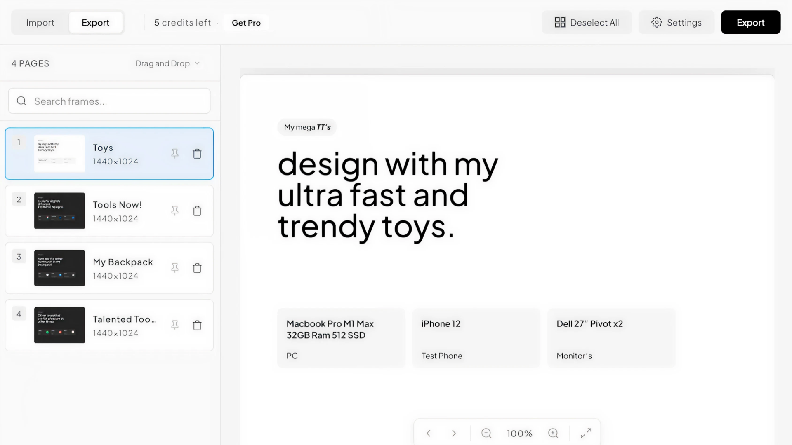Pin the Toys frame
The width and height of the screenshot is (792, 445).
pos(175,154)
